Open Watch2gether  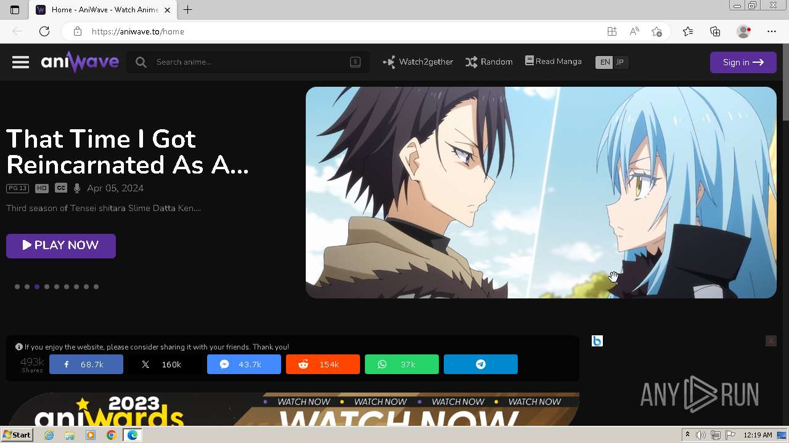pyautogui.click(x=418, y=62)
